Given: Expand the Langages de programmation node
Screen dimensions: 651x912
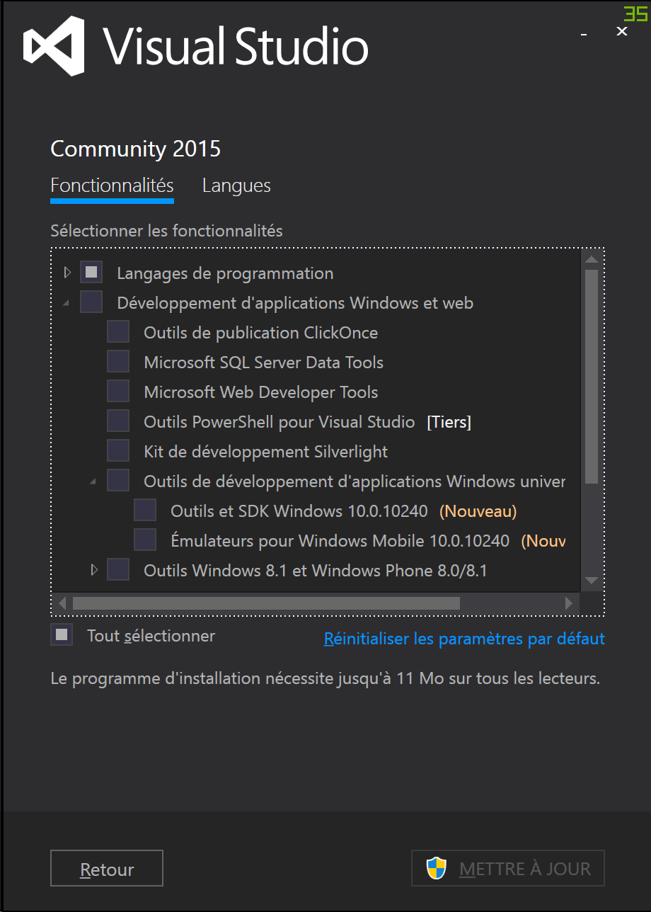Looking at the screenshot, I should [x=68, y=273].
